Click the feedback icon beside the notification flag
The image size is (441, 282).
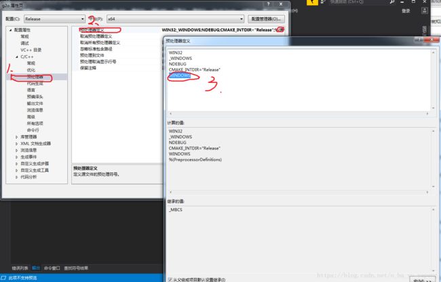(x=323, y=2)
